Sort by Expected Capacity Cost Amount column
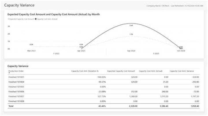The image size is (208, 116). 121,71
